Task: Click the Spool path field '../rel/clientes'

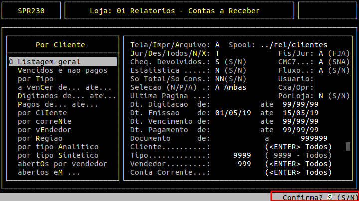Action: coord(294,45)
